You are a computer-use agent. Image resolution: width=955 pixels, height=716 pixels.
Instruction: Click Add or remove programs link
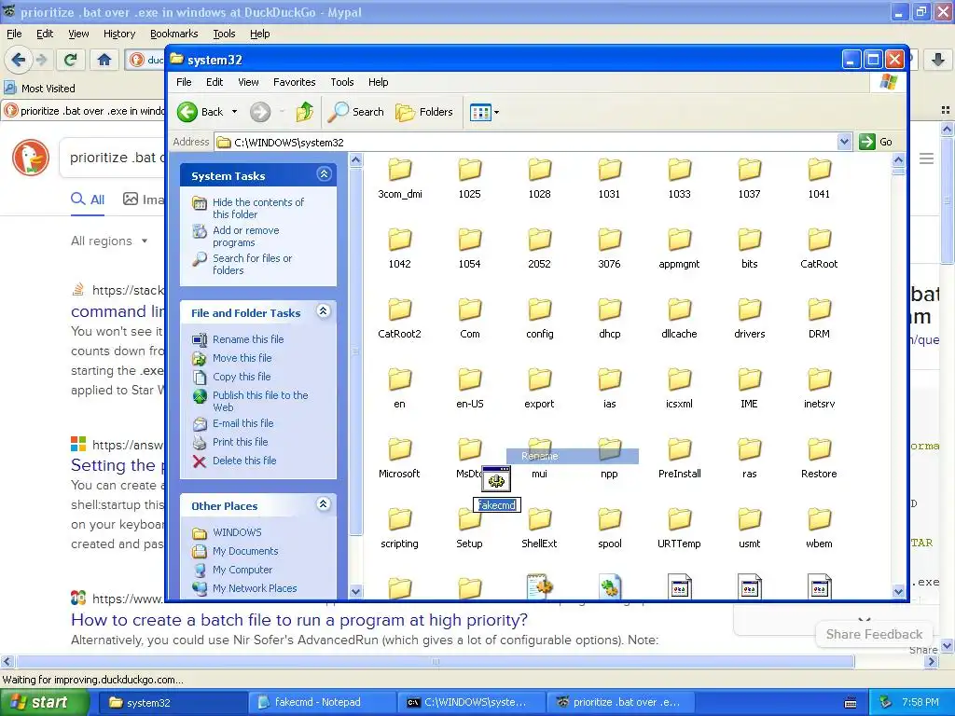pyautogui.click(x=245, y=236)
